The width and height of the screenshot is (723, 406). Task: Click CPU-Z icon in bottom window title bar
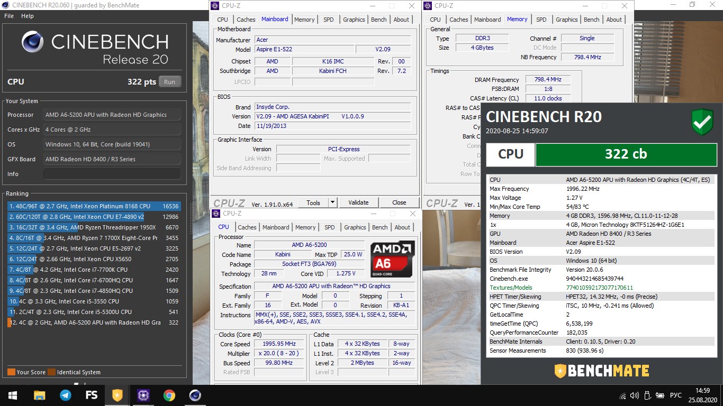pos(215,214)
